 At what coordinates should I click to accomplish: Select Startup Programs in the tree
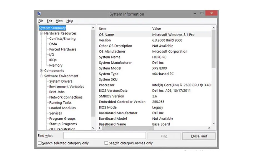(x=63, y=124)
